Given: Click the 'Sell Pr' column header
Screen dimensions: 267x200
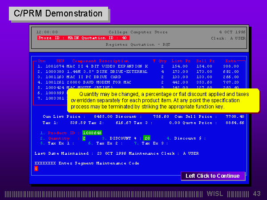Looking at the screenshot, I should [x=206, y=60].
